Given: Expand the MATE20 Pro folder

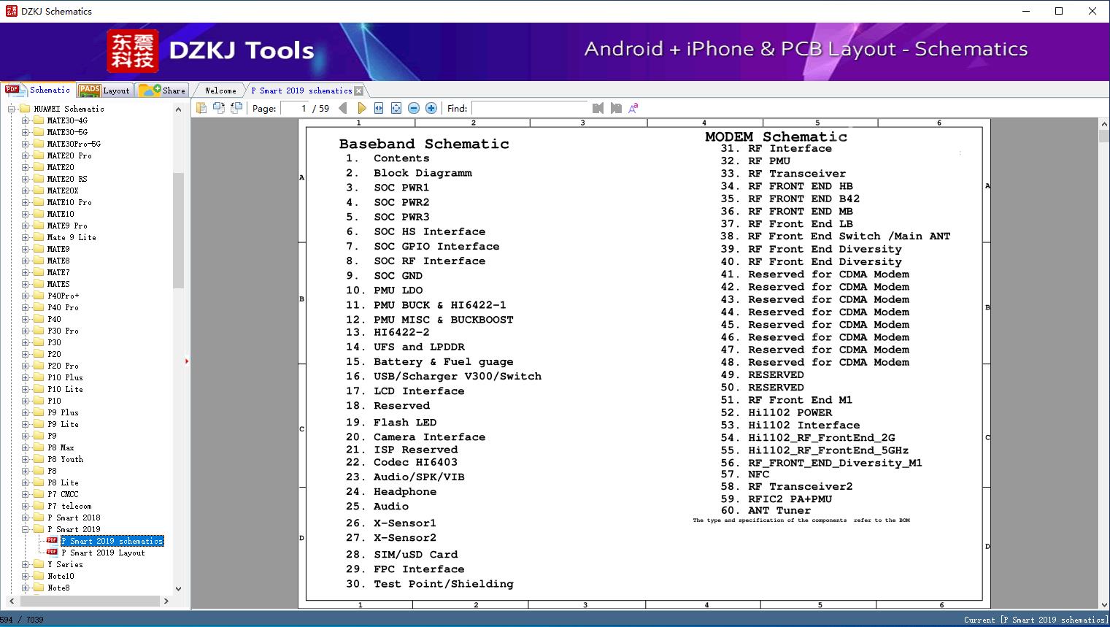Looking at the screenshot, I should click(x=26, y=155).
